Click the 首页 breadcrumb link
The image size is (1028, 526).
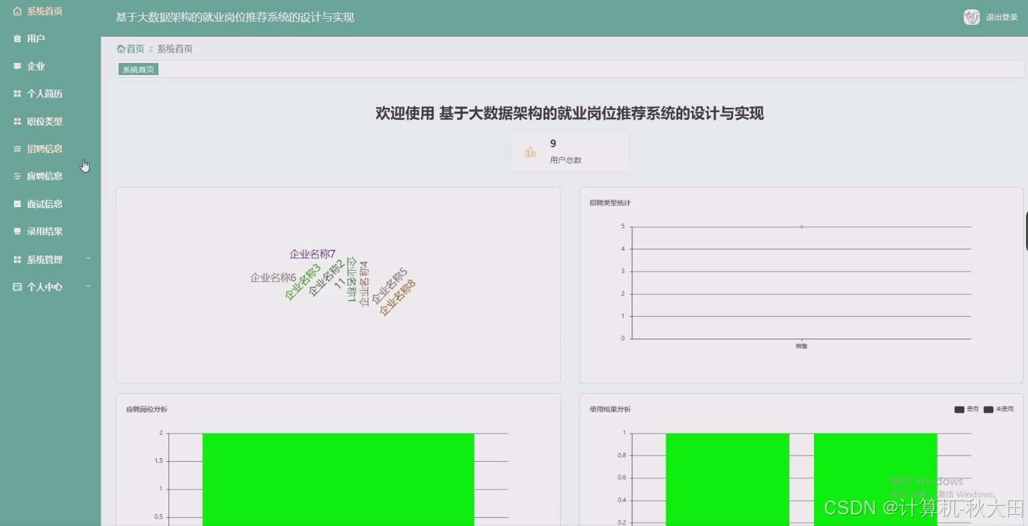(x=135, y=49)
